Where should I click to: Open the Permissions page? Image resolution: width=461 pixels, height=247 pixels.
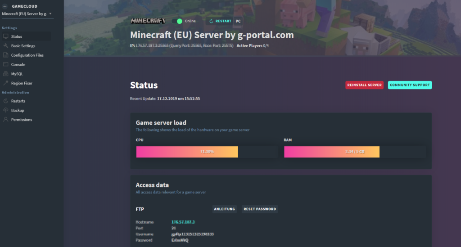pyautogui.click(x=22, y=120)
